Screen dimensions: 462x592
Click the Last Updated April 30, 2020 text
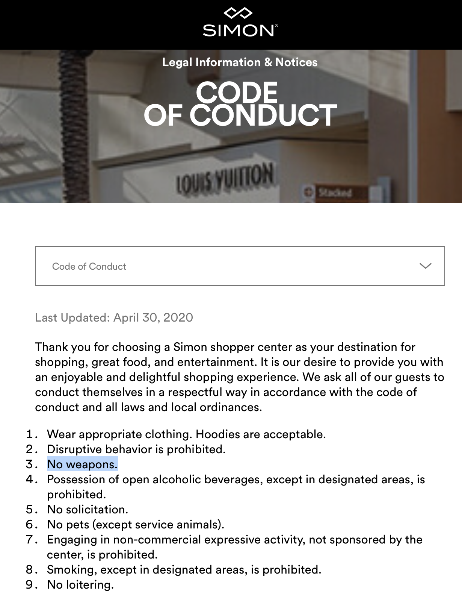(x=114, y=317)
